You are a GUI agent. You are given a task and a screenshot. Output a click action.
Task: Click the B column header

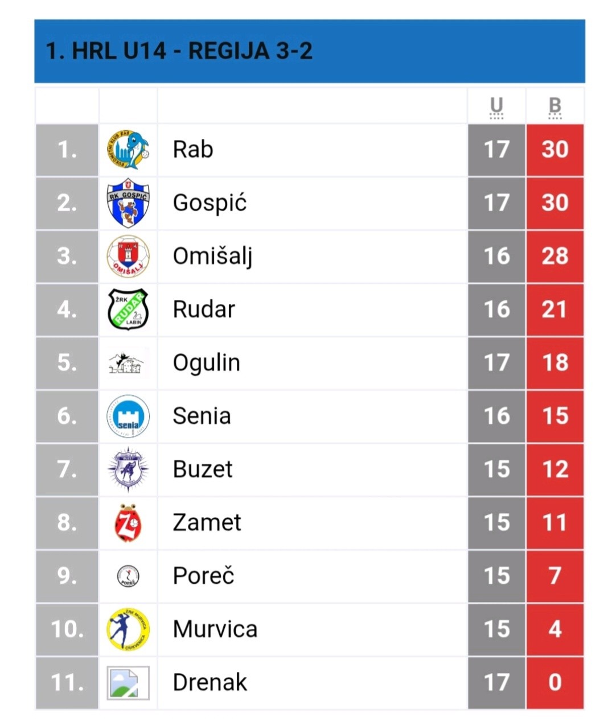coord(554,106)
